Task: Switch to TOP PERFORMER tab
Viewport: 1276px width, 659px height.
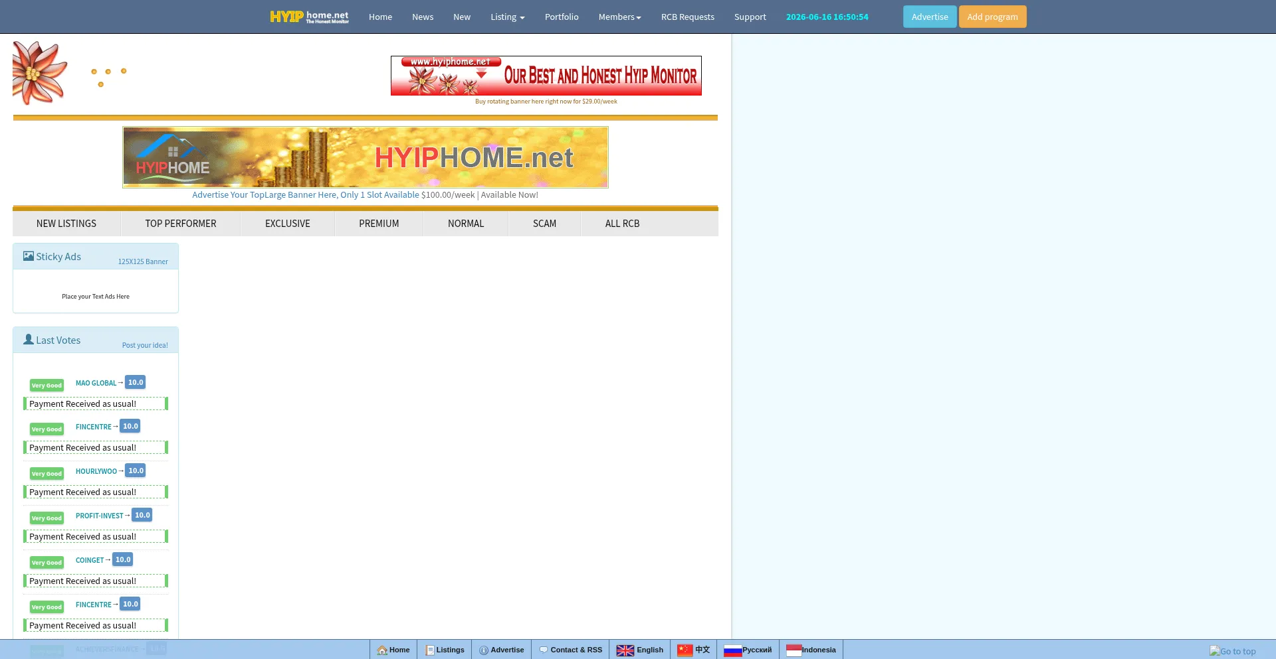Action: pyautogui.click(x=181, y=224)
